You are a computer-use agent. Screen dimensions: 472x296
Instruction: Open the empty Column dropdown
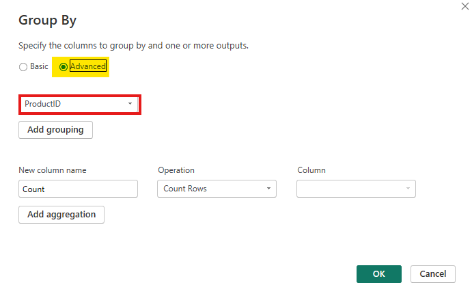(356, 189)
